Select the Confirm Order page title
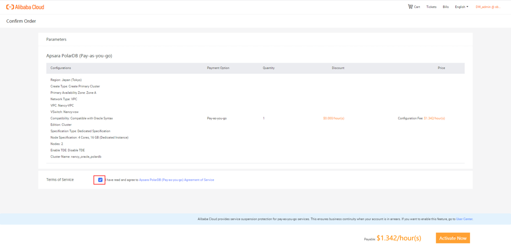 (21, 21)
